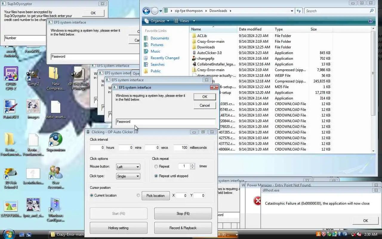Image resolution: width=382 pixels, height=239 pixels.
Task: Click Cancel in the front EFS system interface dialog
Action: coord(205,105)
